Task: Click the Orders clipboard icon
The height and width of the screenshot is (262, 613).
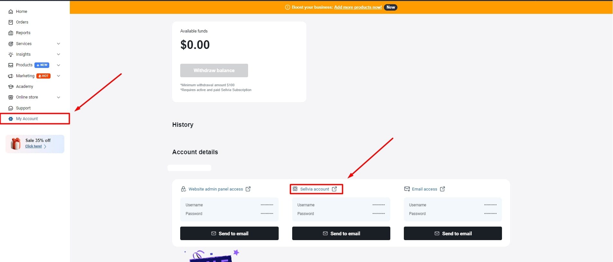Action: [11, 22]
